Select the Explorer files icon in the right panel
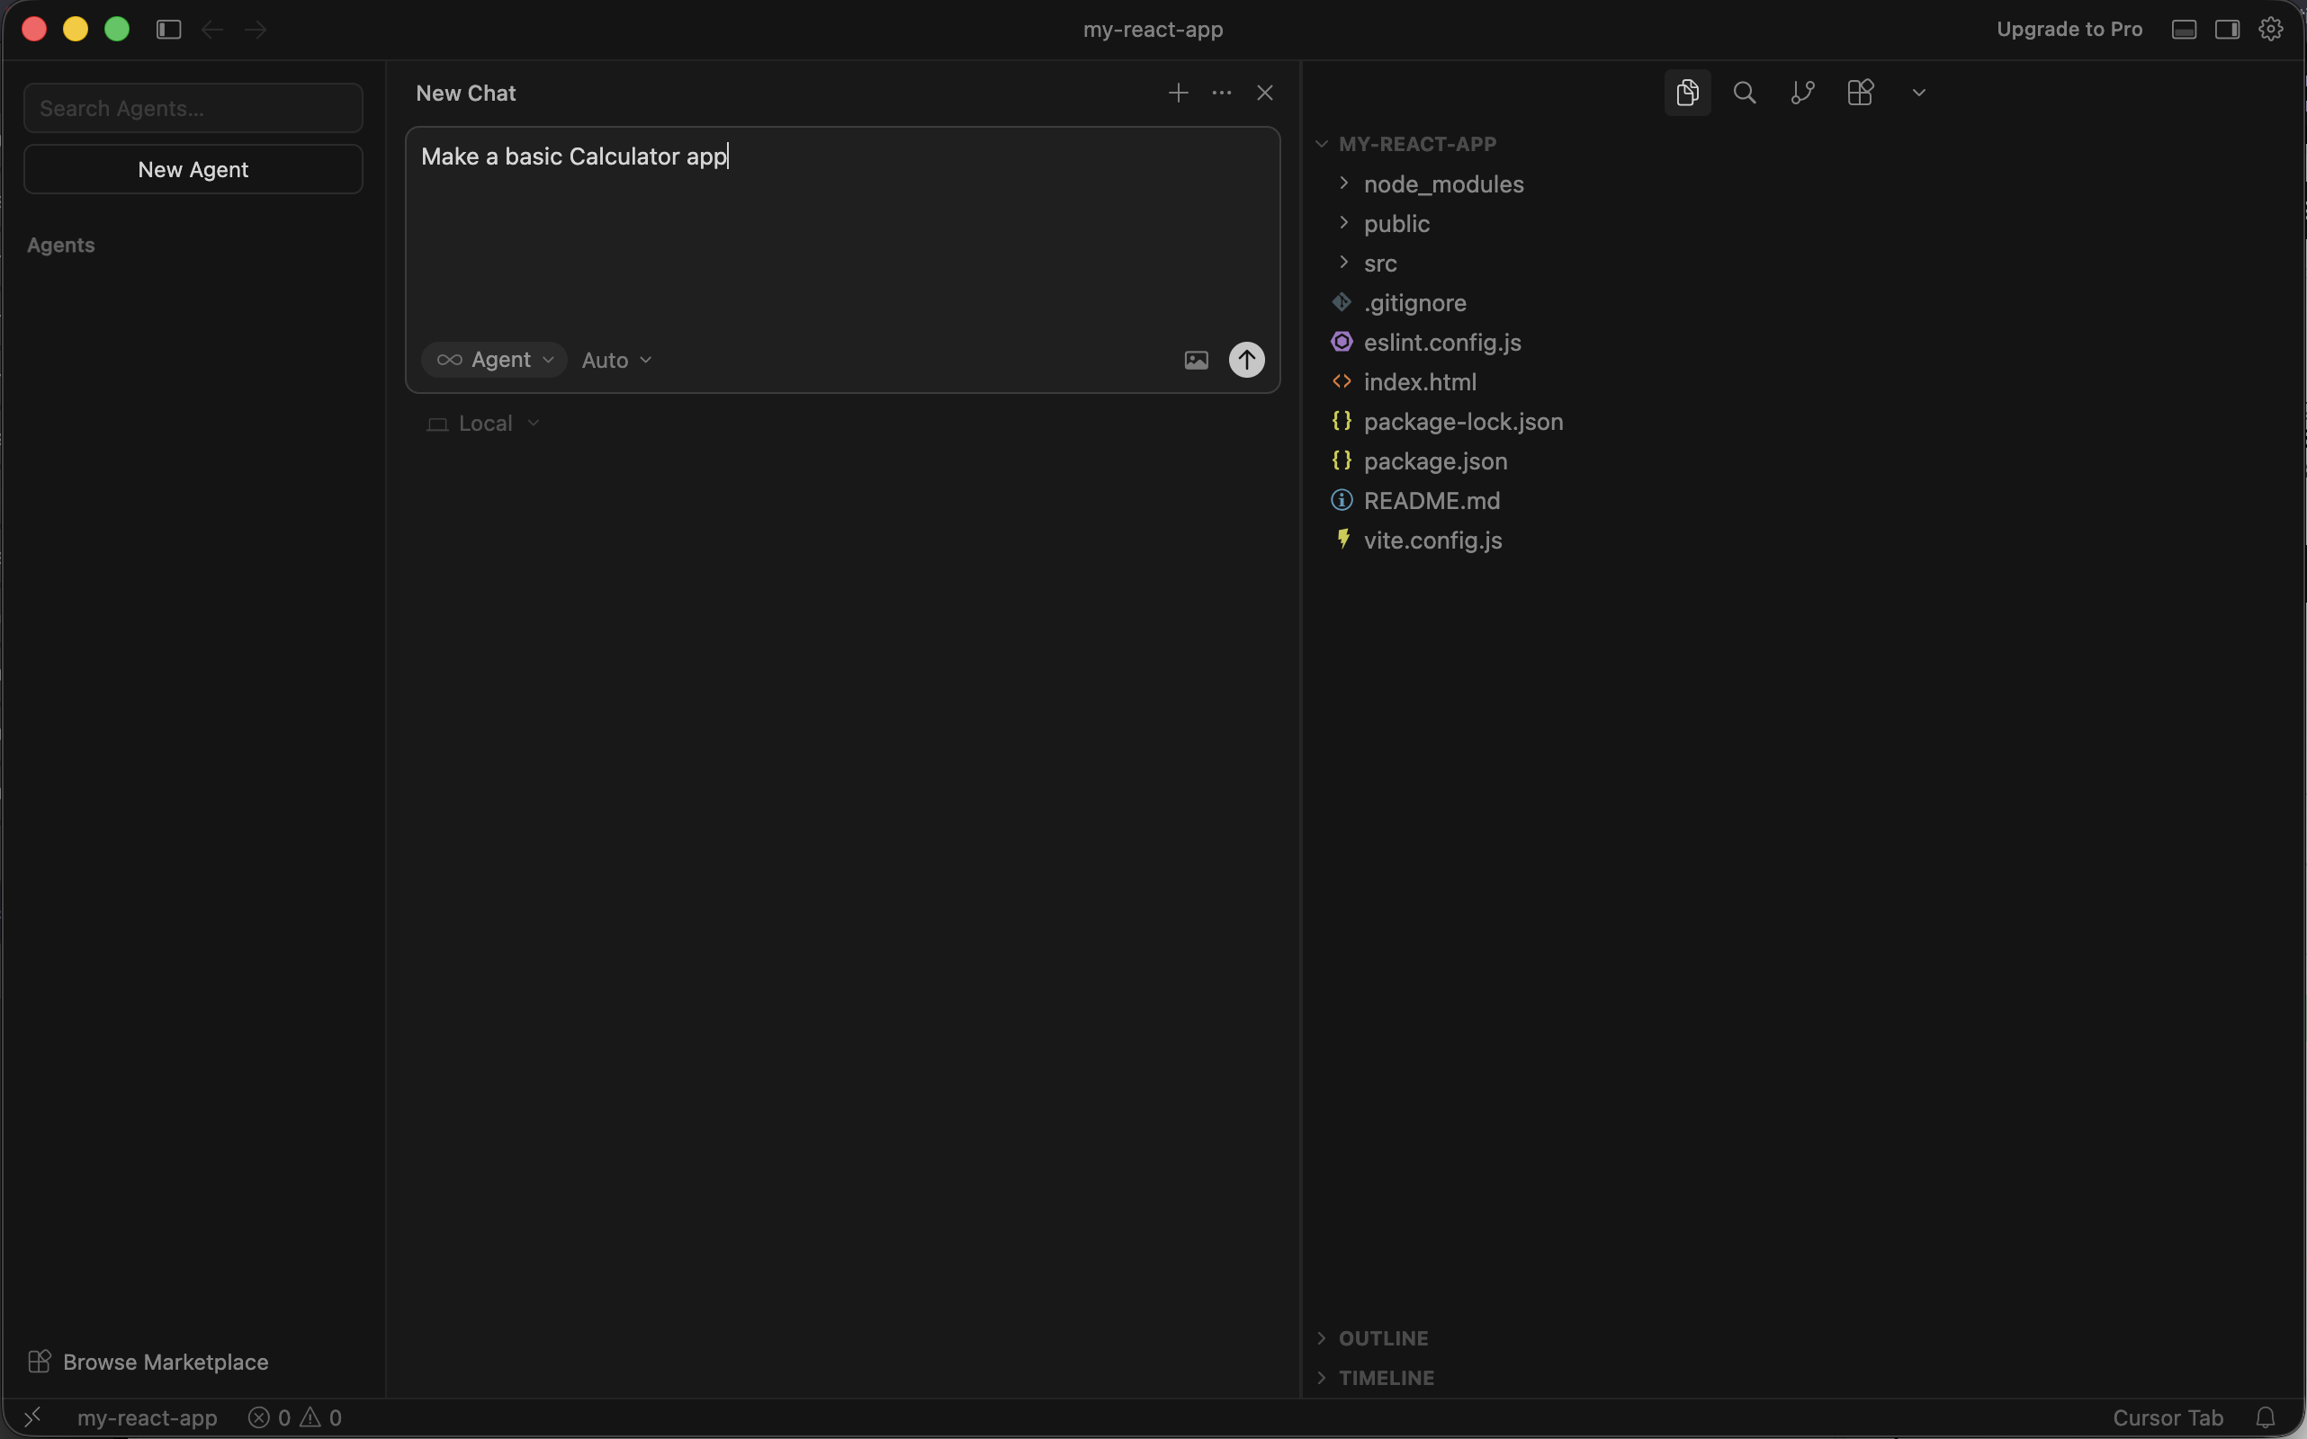The height and width of the screenshot is (1439, 2307). coord(1686,93)
